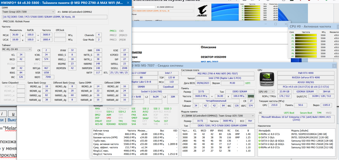Click the Palit RTX 4090 field
339x160 pixels.
tap(306, 73)
